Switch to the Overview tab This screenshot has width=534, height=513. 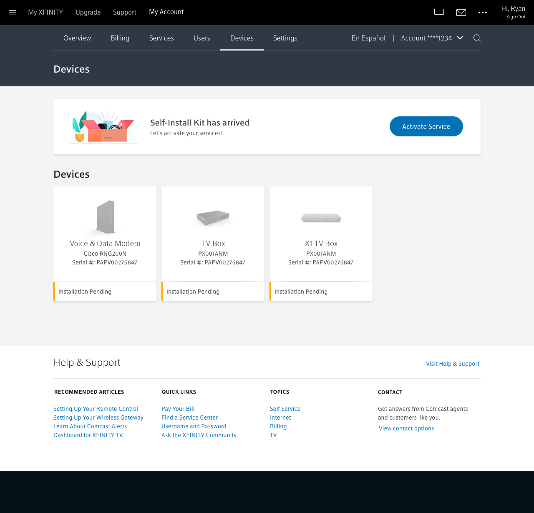pos(77,38)
